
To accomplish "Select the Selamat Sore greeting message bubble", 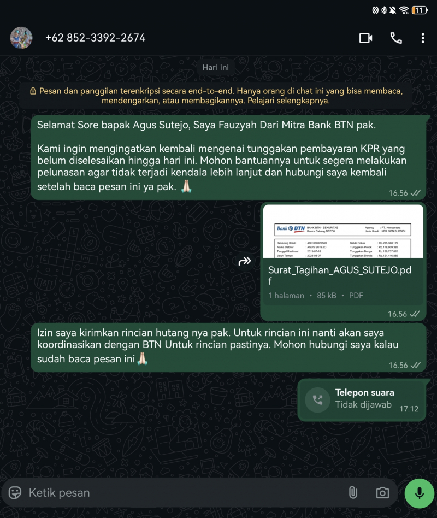I will tap(228, 157).
